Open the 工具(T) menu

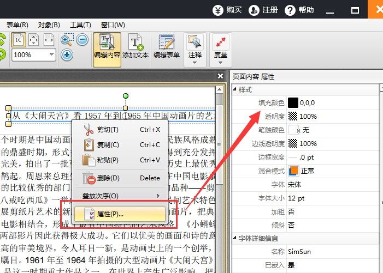tap(80, 25)
